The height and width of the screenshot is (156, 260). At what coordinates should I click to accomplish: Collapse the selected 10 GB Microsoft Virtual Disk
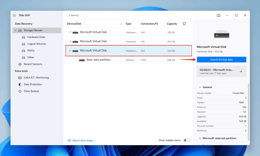(70, 51)
